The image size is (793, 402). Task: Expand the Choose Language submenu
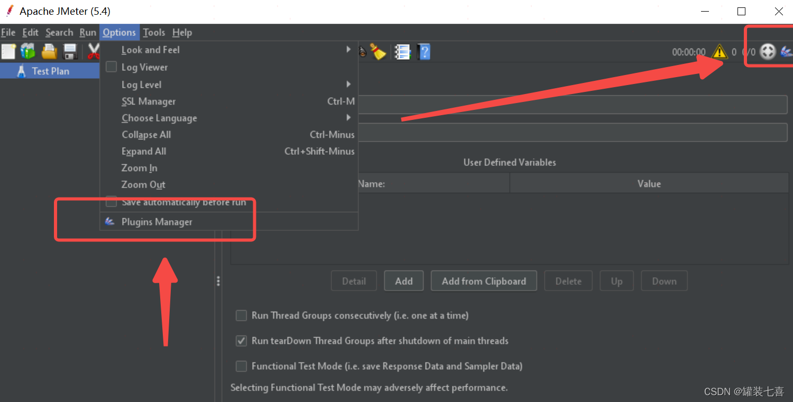pyautogui.click(x=229, y=118)
